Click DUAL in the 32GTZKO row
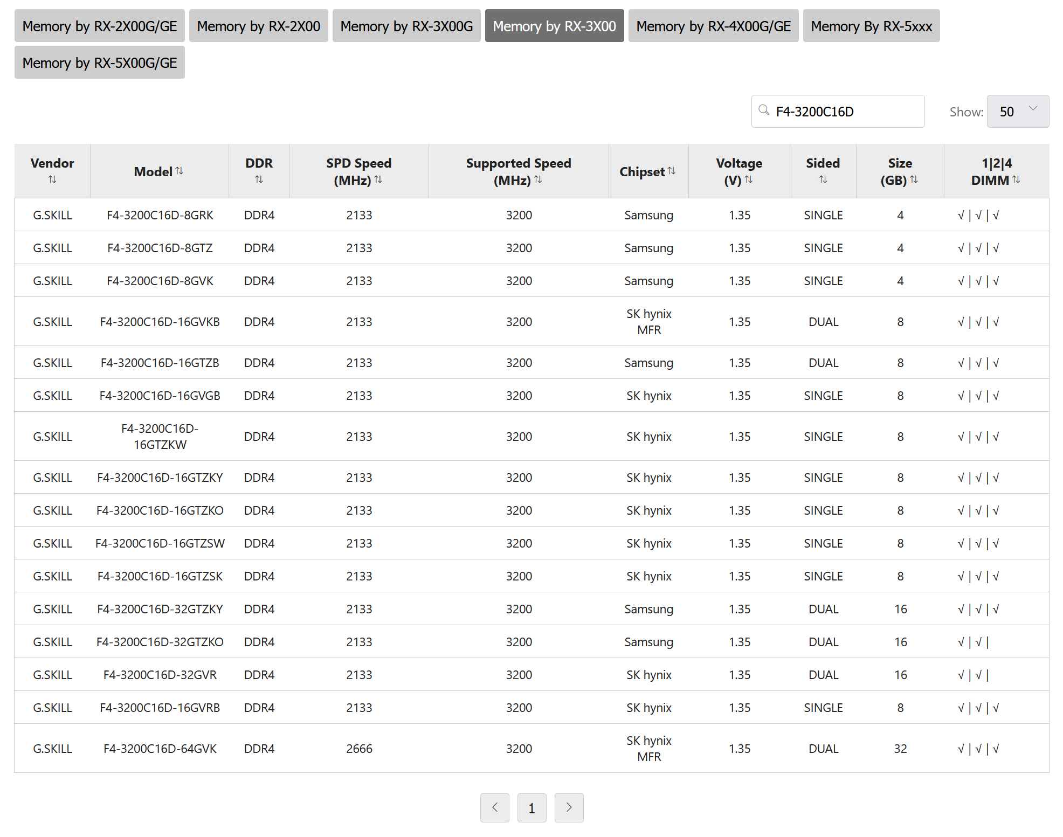 point(824,642)
